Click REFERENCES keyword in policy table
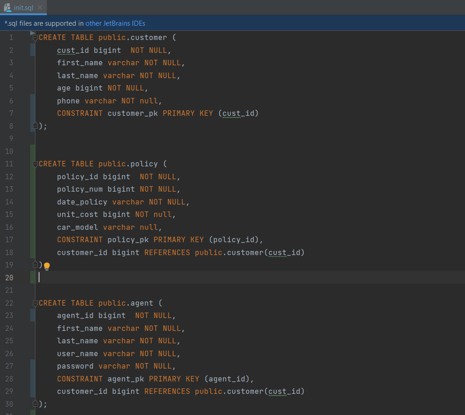The height and width of the screenshot is (415, 465). (x=167, y=252)
